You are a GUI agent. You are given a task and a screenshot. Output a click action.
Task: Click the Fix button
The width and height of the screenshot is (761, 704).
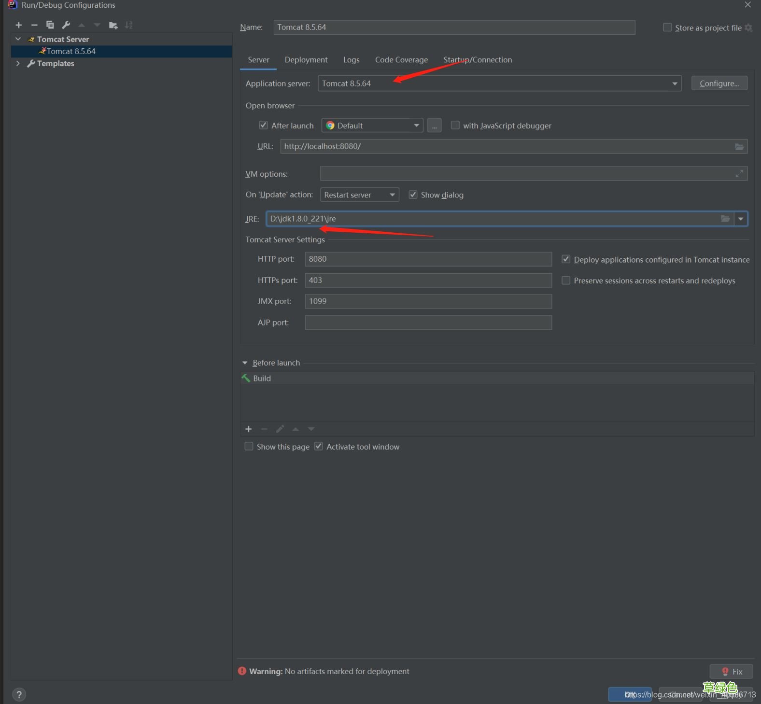(x=731, y=671)
